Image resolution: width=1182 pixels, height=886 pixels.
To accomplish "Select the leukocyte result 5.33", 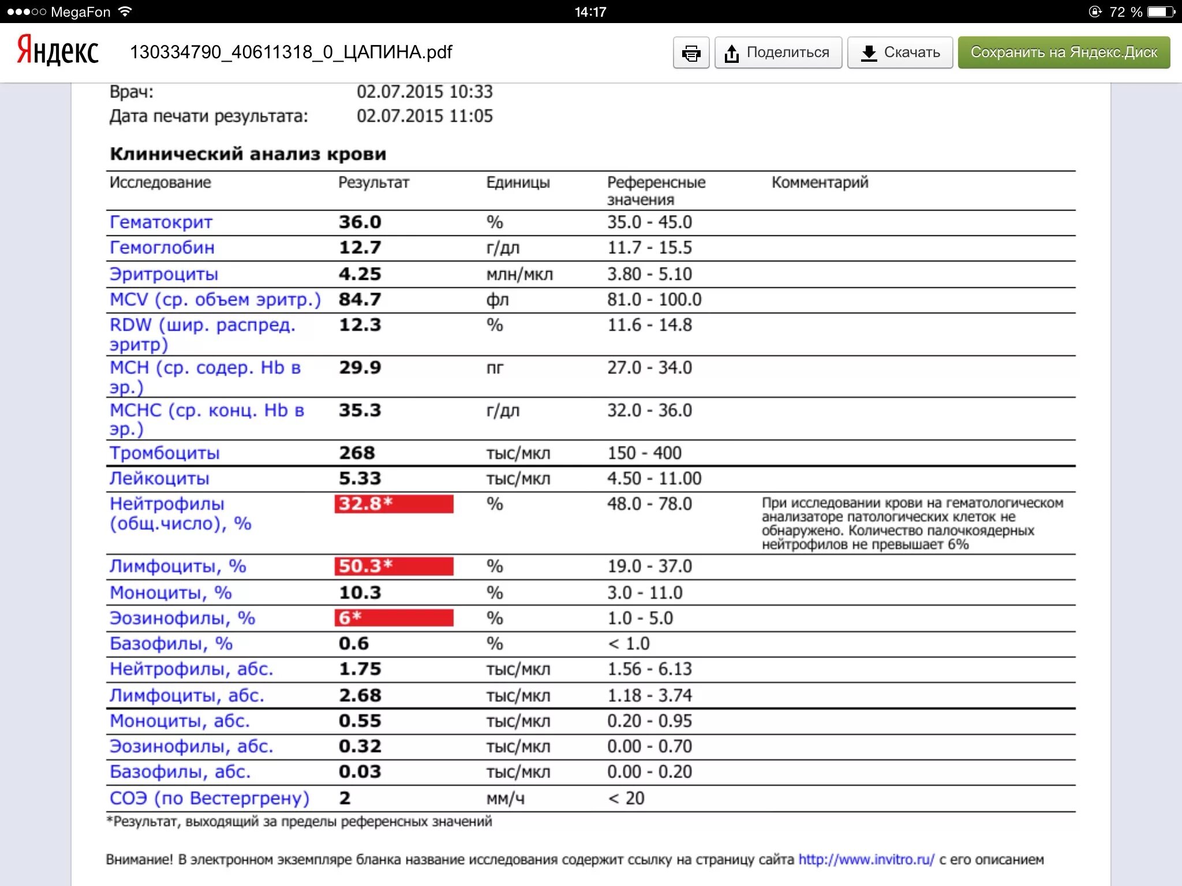I will pos(360,478).
